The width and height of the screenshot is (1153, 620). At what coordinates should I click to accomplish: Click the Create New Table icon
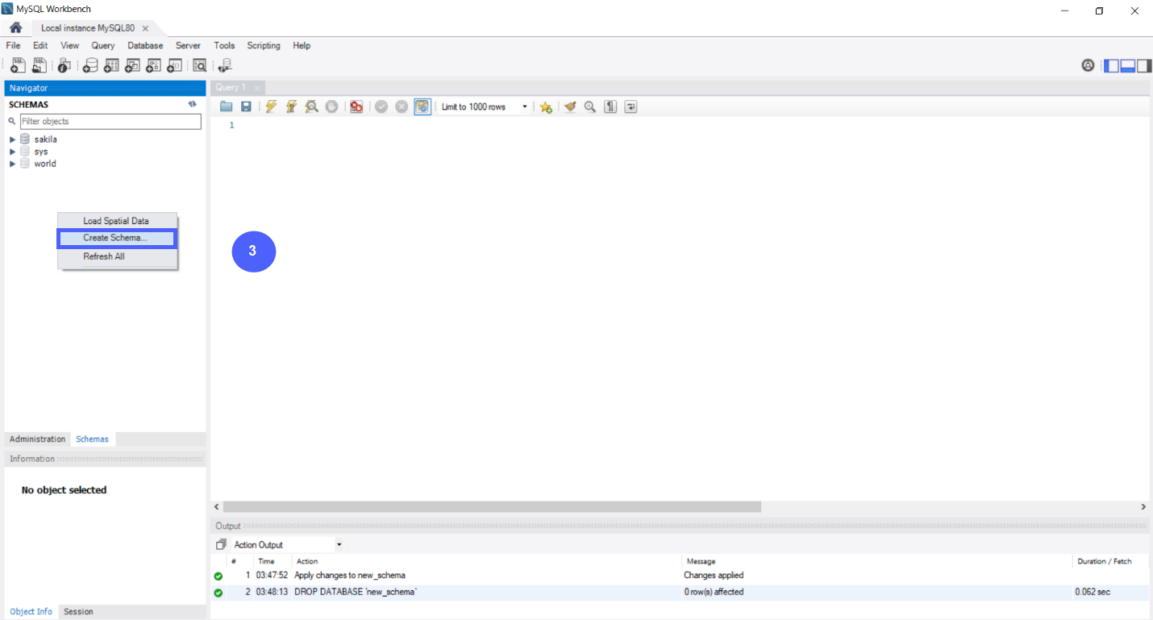pyautogui.click(x=111, y=65)
